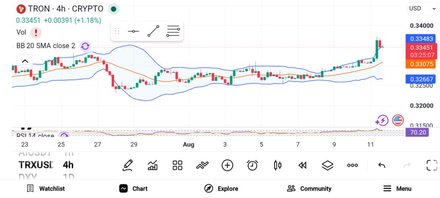Open the multi-line tools icon

pos(173,31)
